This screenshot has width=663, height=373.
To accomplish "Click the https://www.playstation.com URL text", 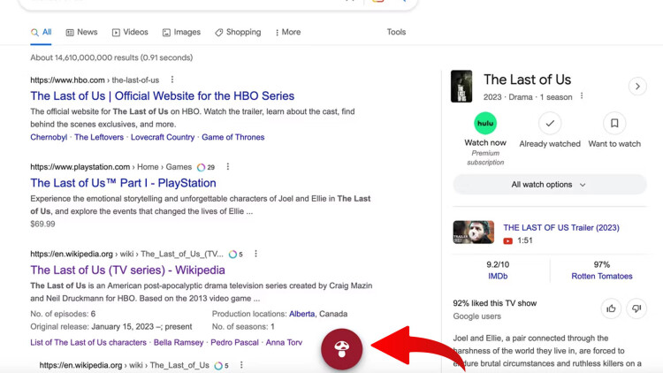I will click(x=80, y=167).
